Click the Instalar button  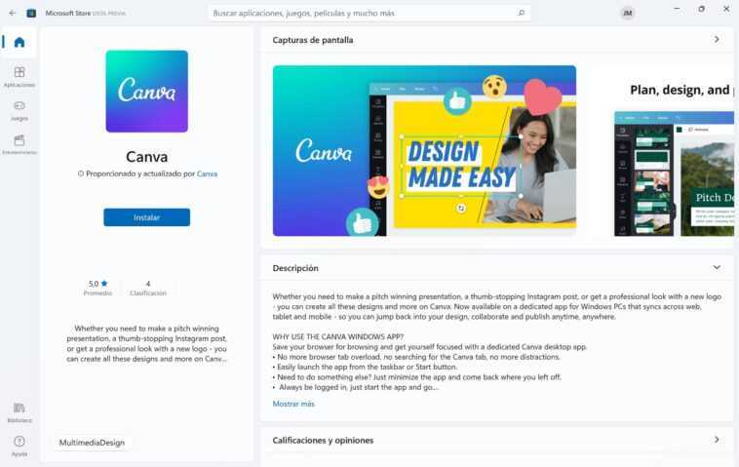(x=146, y=217)
